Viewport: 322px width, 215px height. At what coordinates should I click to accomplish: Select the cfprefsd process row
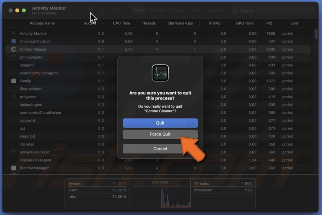click(x=158, y=144)
